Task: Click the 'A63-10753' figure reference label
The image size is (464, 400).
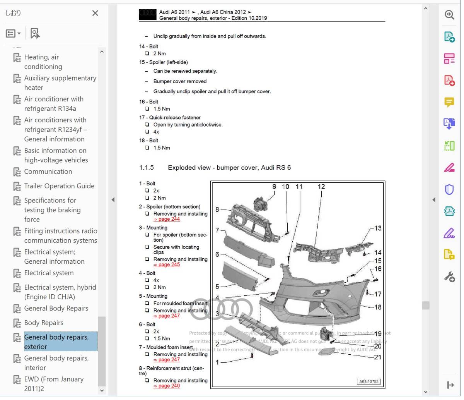Action: point(369,381)
